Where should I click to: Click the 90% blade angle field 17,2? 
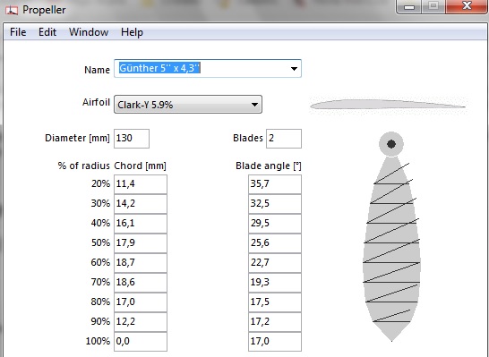tap(275, 321)
